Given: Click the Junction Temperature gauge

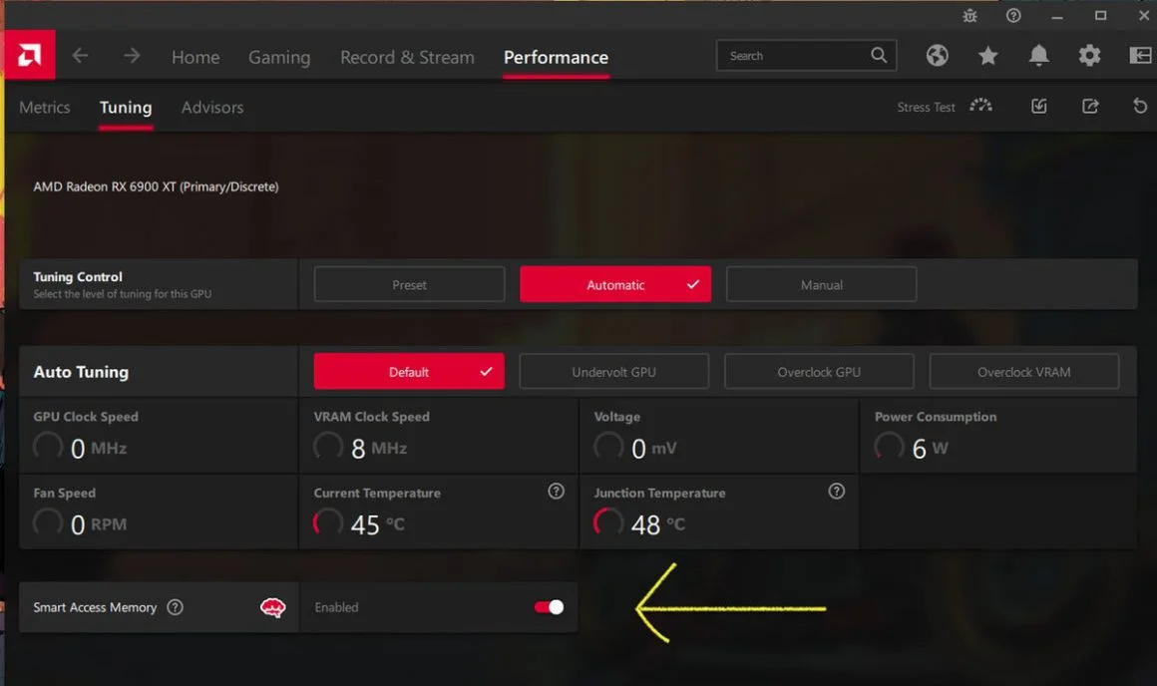Looking at the screenshot, I should click(x=608, y=523).
